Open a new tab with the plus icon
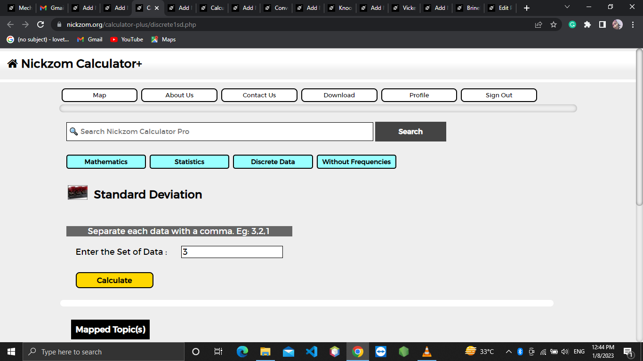 point(527,8)
